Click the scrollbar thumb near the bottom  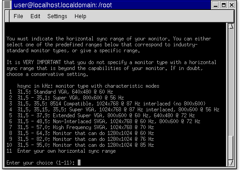coord(231,148)
